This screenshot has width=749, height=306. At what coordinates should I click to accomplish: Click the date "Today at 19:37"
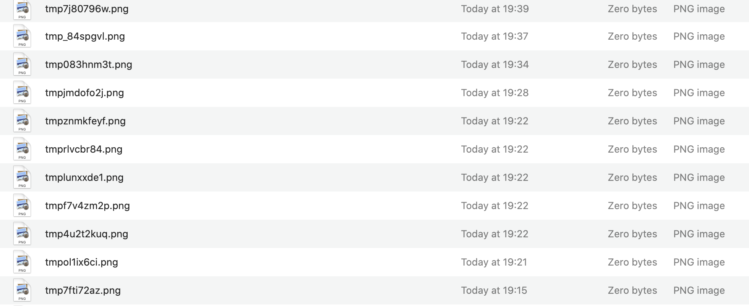[x=494, y=36]
